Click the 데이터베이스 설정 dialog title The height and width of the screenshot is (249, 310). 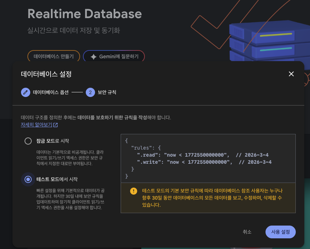(46, 74)
